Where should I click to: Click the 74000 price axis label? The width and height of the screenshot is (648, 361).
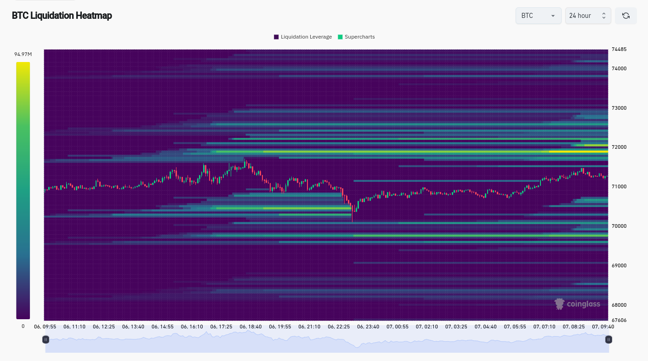[619, 68]
